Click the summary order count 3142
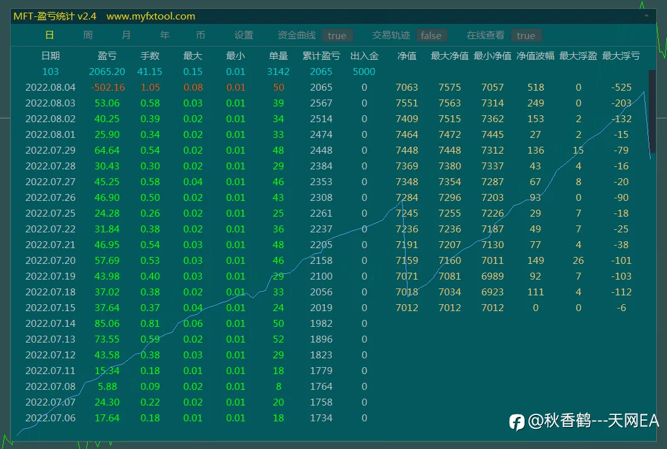 tap(278, 71)
